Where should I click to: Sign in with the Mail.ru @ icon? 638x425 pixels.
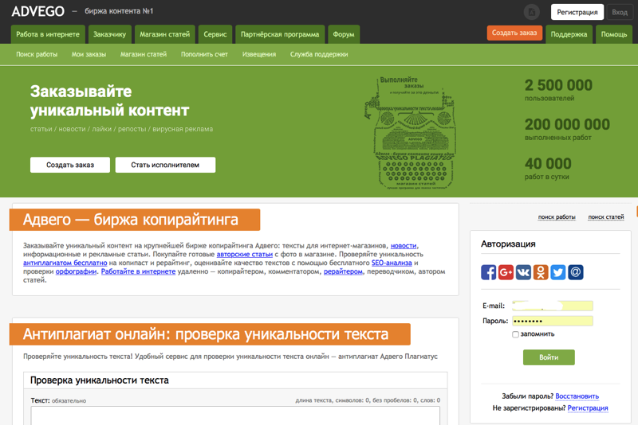(576, 272)
